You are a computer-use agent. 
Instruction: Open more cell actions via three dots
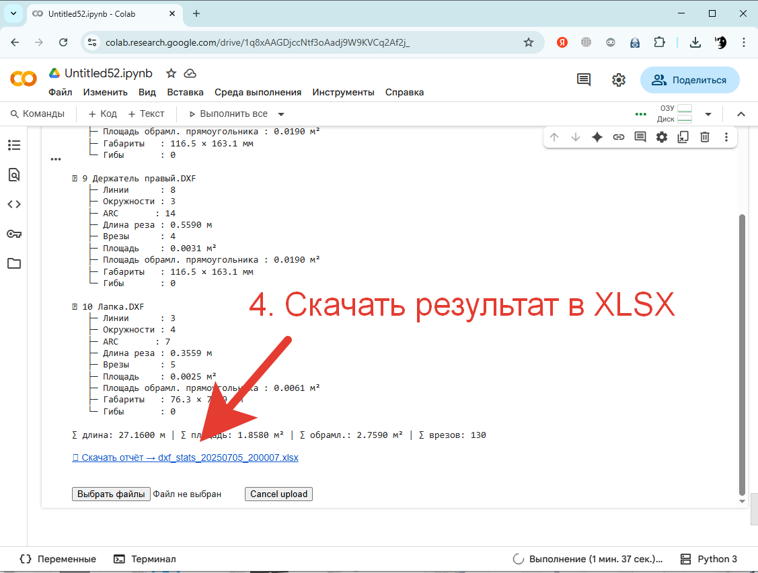point(726,136)
